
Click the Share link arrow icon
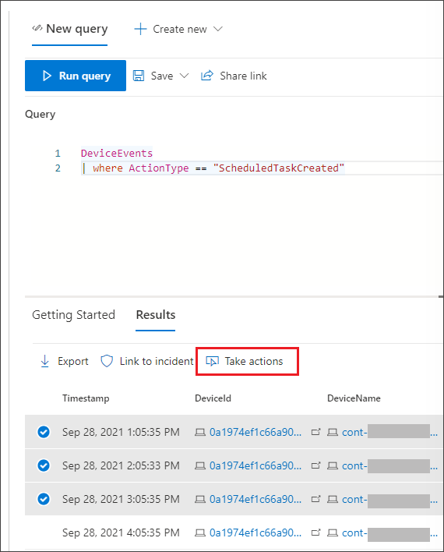[207, 76]
